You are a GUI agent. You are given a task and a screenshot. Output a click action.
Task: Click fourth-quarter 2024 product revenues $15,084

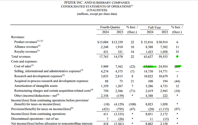pos(103,42)
